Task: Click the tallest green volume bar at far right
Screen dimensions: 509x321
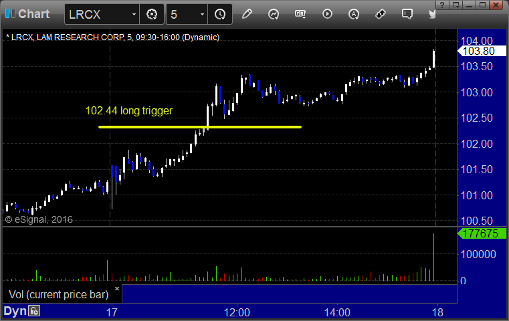Action: [433, 257]
